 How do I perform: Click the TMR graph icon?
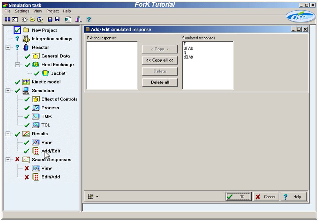pyautogui.click(x=36, y=116)
